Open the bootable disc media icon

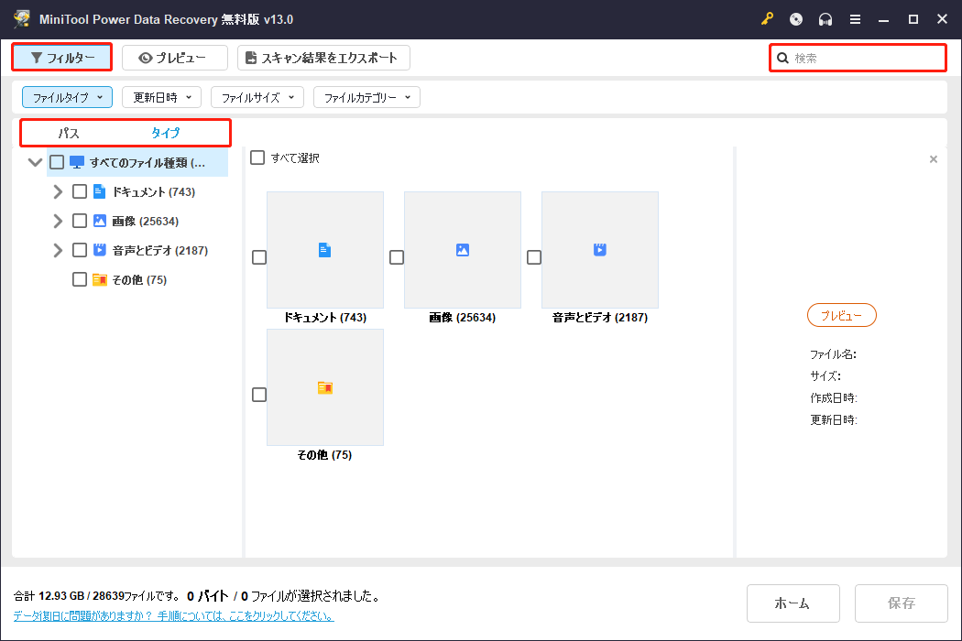(x=796, y=19)
